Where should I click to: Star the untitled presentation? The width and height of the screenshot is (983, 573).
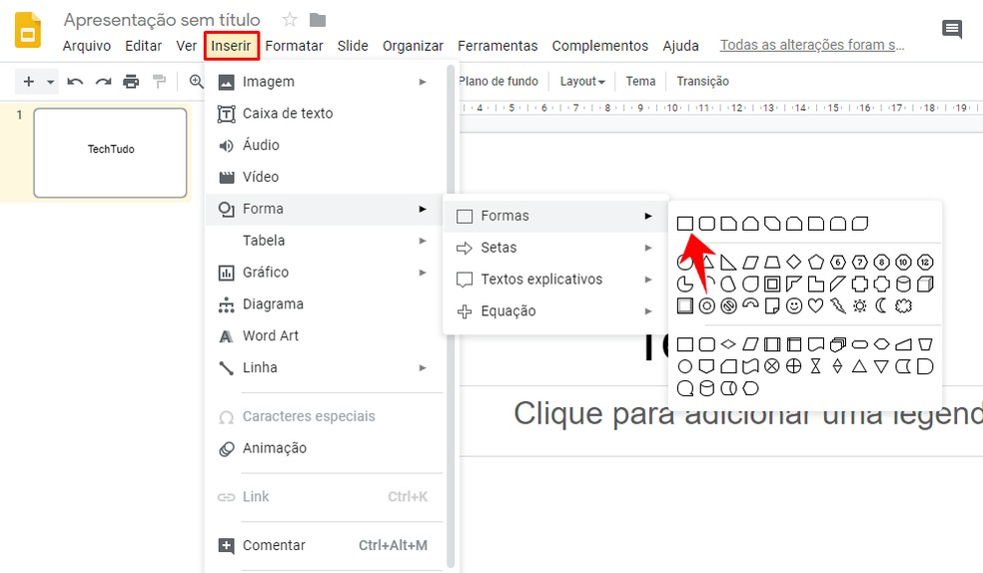[290, 20]
